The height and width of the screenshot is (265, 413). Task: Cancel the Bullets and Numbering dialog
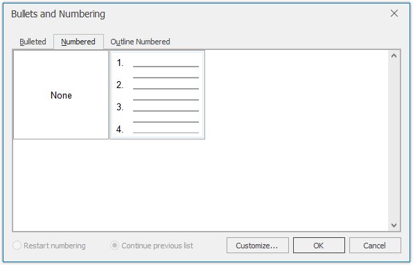tap(375, 246)
